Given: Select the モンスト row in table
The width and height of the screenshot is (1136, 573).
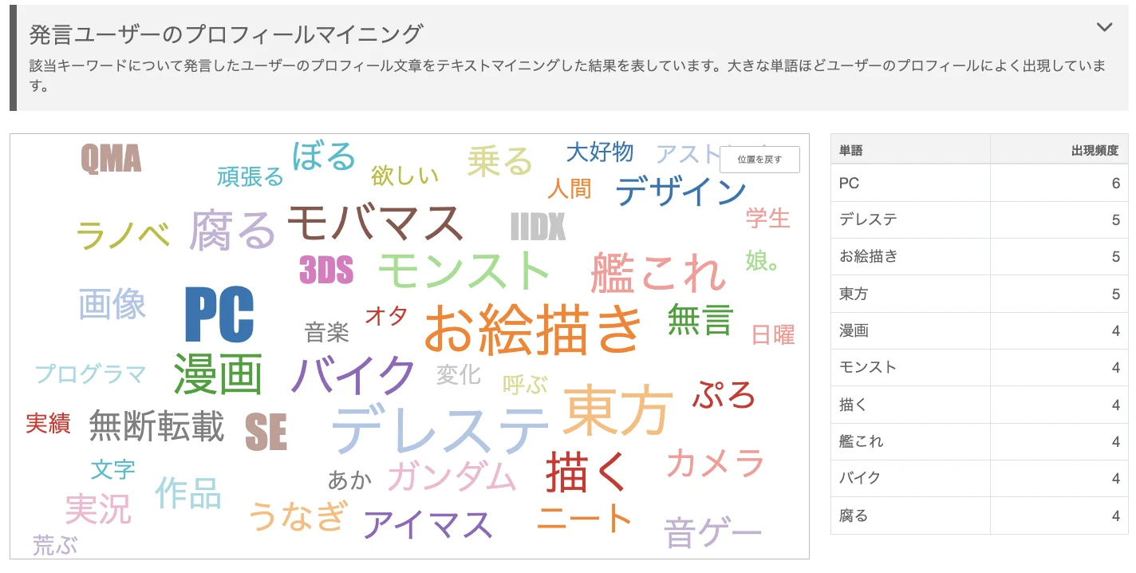Looking at the screenshot, I should pos(980,367).
